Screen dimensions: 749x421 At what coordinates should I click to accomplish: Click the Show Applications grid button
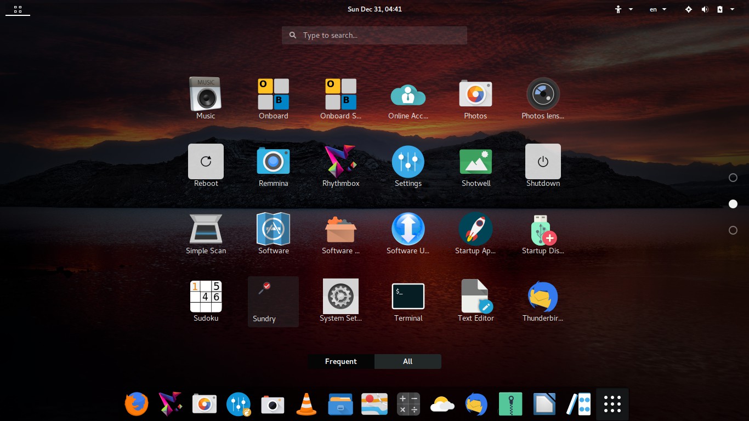[612, 405]
